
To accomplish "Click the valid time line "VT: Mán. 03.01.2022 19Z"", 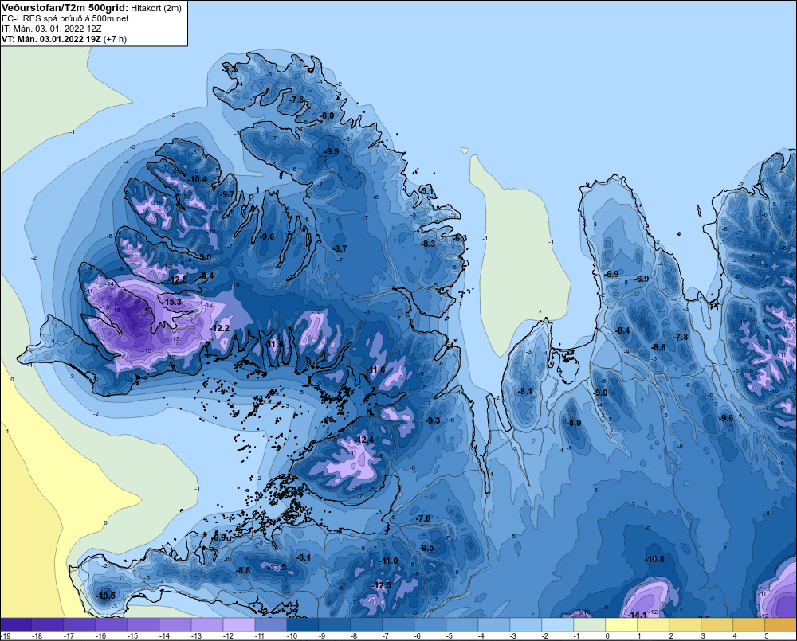I will coord(51,39).
